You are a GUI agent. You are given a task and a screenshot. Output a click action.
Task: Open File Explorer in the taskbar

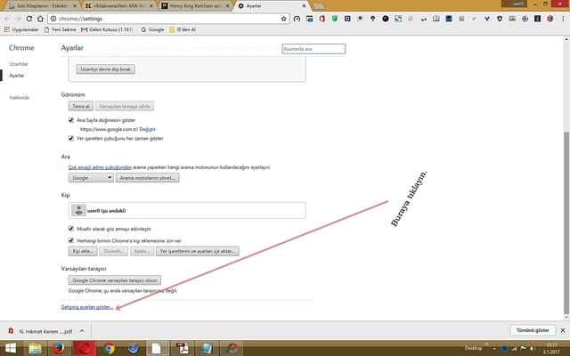(x=35, y=348)
